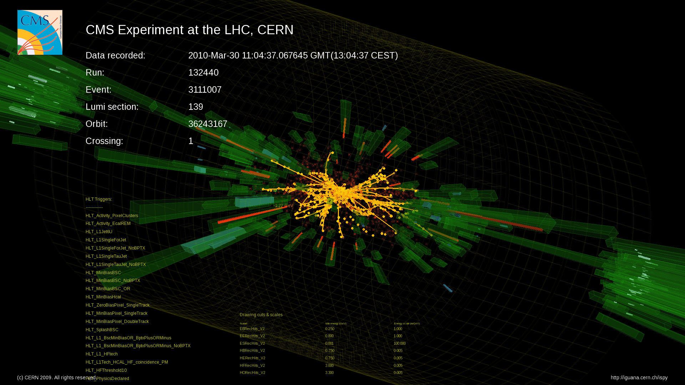Select the ESRecHits_V2 row name
The image size is (685, 385).
click(x=252, y=344)
